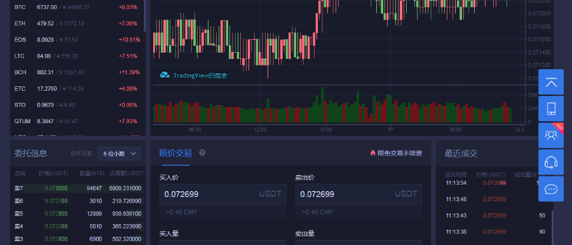Select the QTUM market row

click(x=78, y=121)
